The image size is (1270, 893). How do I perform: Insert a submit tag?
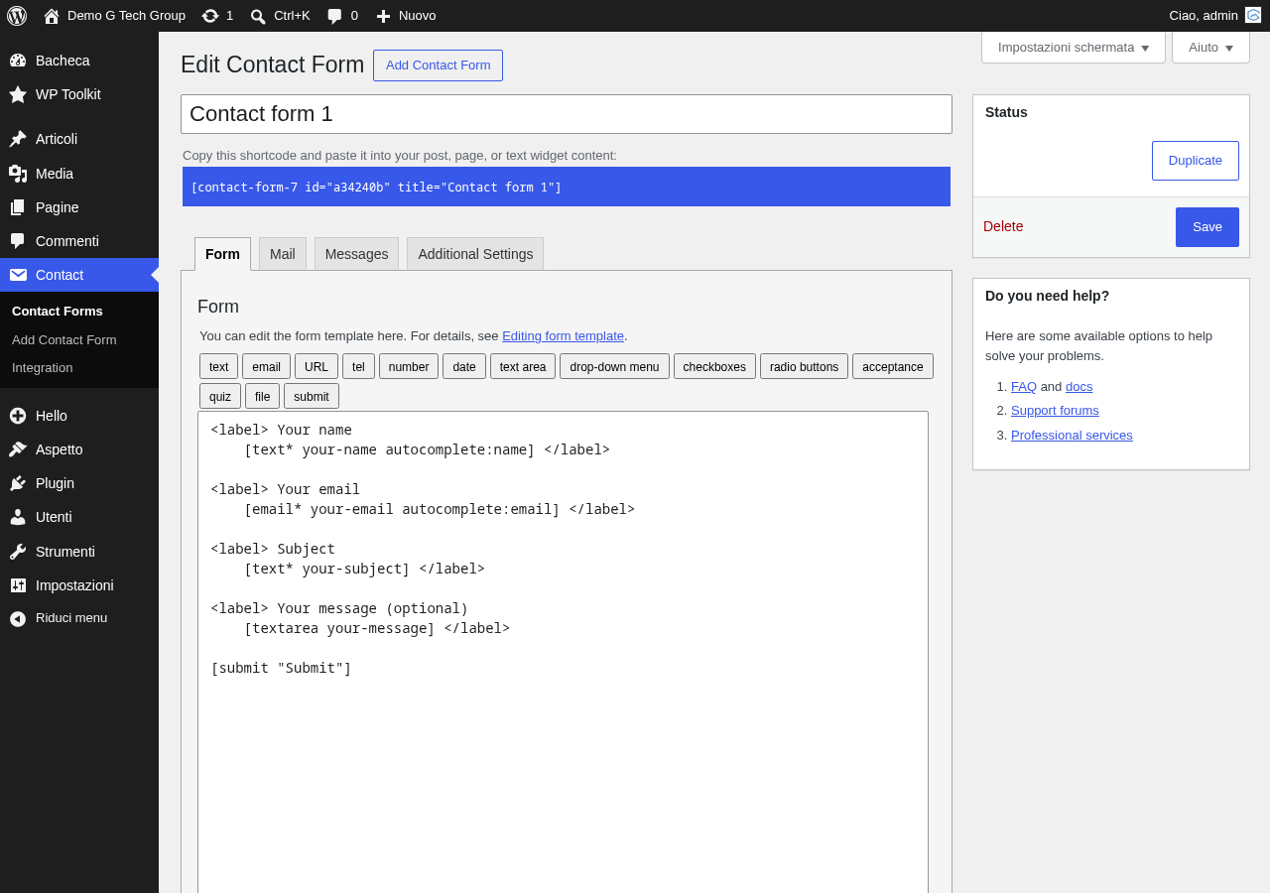point(312,396)
